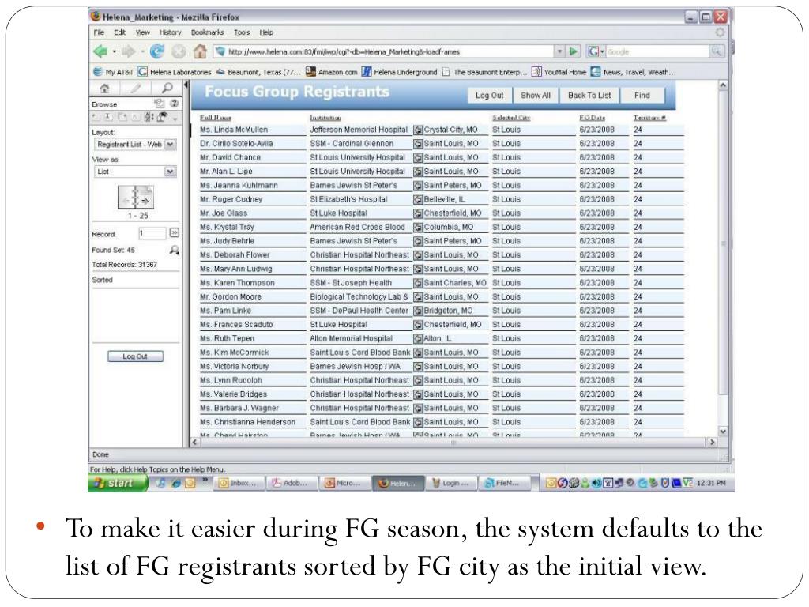809x607 pixels.
Task: Collapse the status panel with the left arrow
Action: point(186,85)
